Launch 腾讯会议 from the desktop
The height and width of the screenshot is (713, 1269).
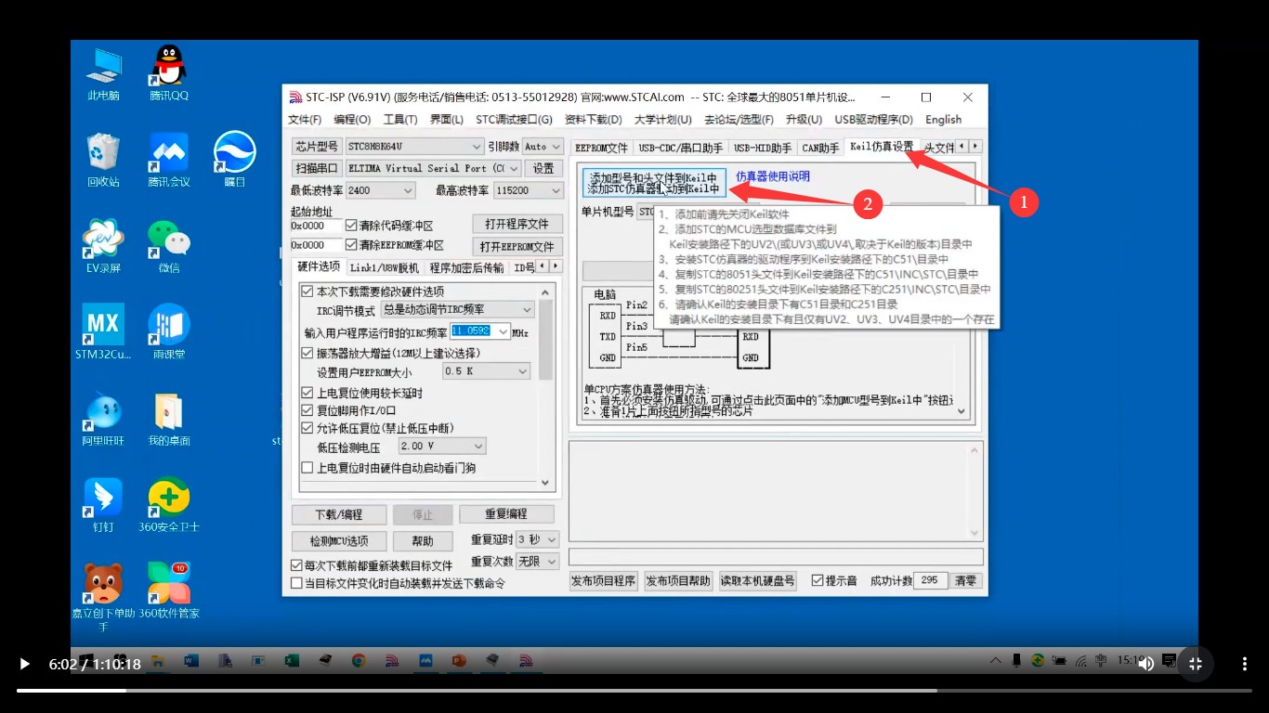(168, 159)
